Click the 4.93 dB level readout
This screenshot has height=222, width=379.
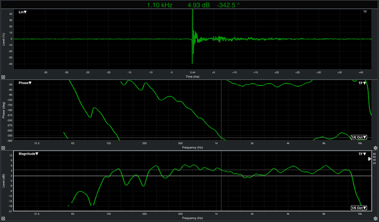tap(198, 5)
